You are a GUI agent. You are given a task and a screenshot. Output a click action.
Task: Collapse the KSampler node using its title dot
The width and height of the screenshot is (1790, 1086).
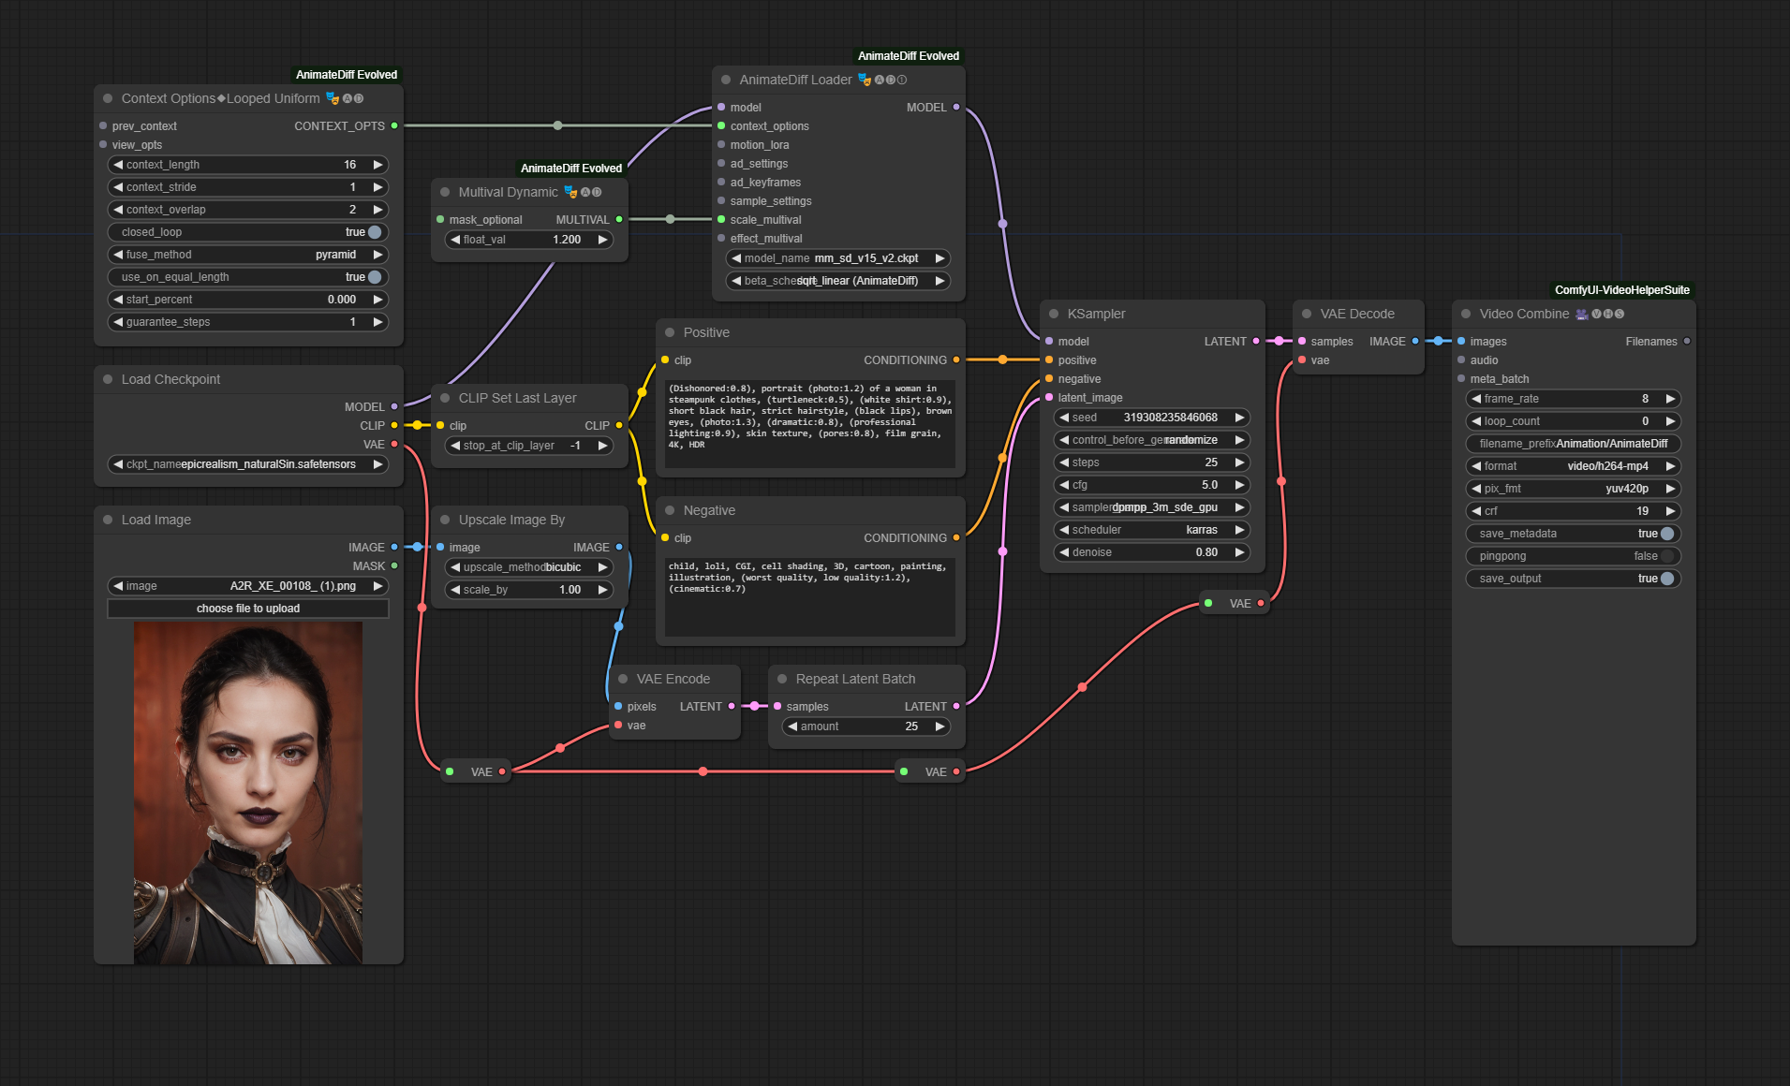1054,314
